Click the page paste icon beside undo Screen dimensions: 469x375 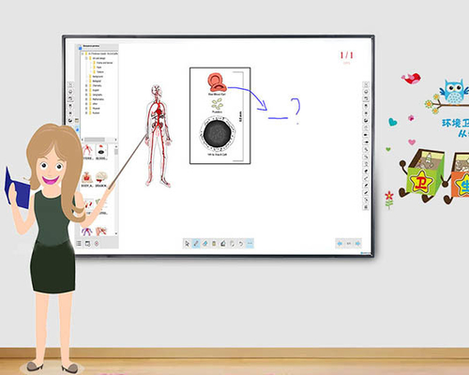tap(232, 244)
